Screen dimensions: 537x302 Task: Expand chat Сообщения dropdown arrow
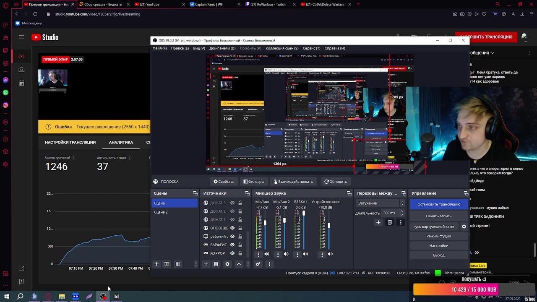492,53
